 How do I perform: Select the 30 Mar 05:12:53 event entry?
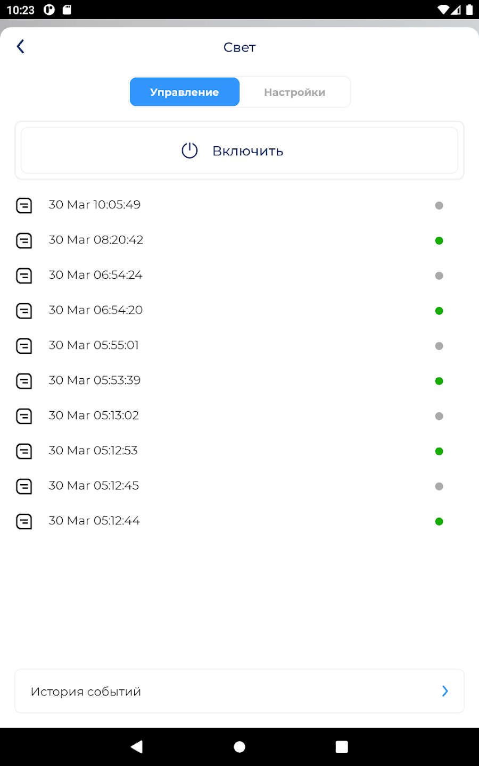[240, 451]
